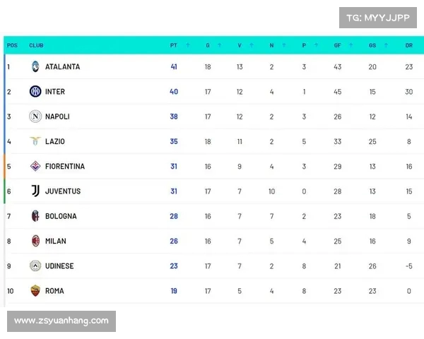Open the ATALANTA team name link
The image size is (424, 339).
[62, 67]
